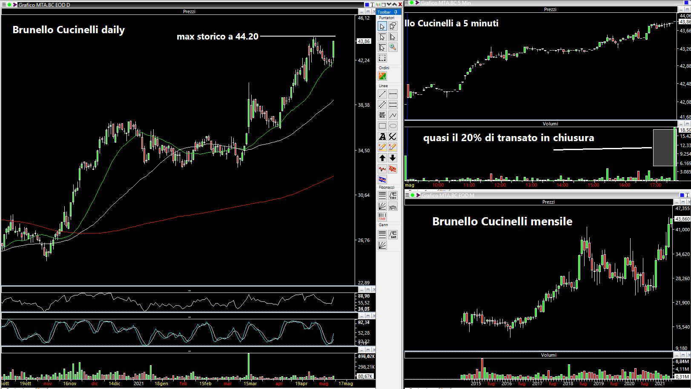Select the X-axis pencil tool
Viewport: 691px width, 389px height.
pos(393,147)
